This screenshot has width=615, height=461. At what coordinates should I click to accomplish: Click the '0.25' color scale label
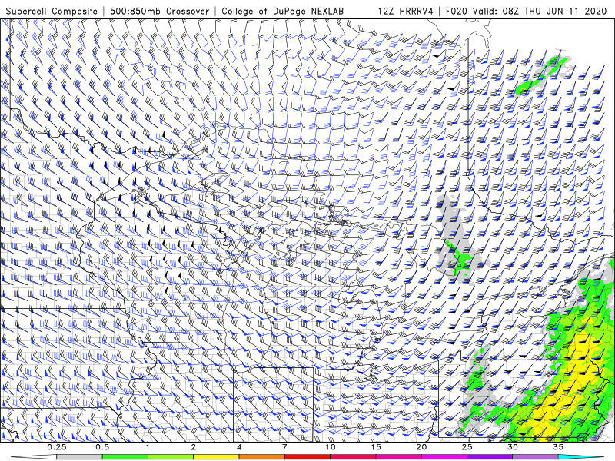pos(57,447)
